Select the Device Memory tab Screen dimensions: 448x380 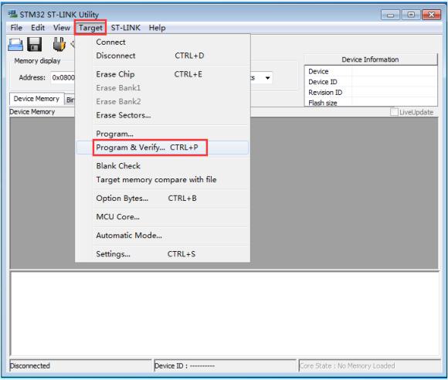(36, 99)
